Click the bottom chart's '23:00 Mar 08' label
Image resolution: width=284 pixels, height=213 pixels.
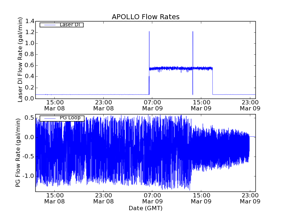103,198
